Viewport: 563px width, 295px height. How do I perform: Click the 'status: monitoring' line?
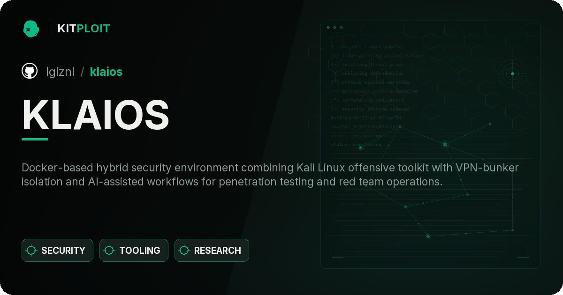coord(356,145)
